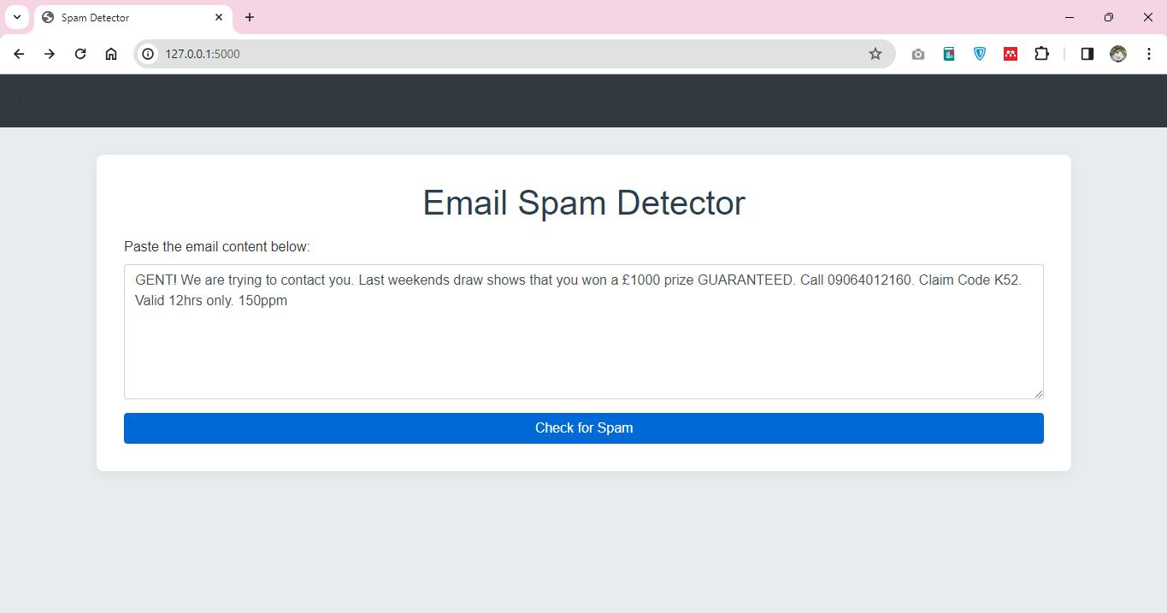Toggle the browser side panel
Image resolution: width=1167 pixels, height=613 pixels.
point(1087,54)
